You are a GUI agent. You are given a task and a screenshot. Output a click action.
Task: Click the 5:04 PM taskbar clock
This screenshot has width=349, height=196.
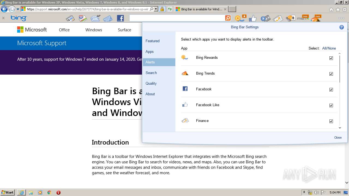335,192
